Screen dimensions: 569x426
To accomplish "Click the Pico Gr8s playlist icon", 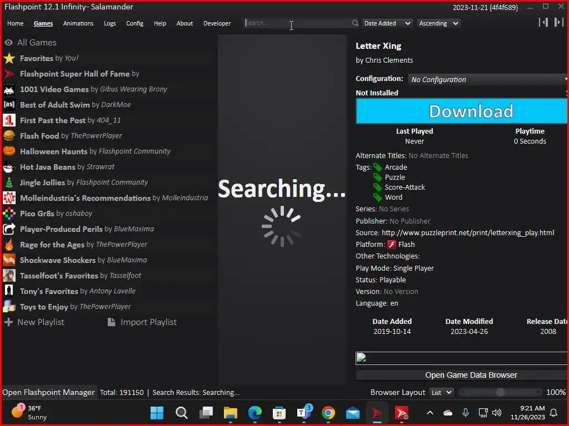I will 9,214.
